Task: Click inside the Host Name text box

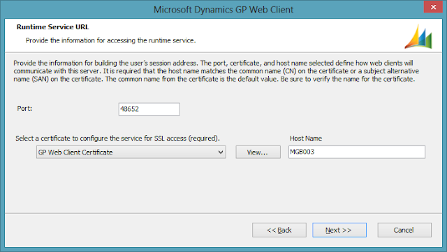Action: click(357, 152)
